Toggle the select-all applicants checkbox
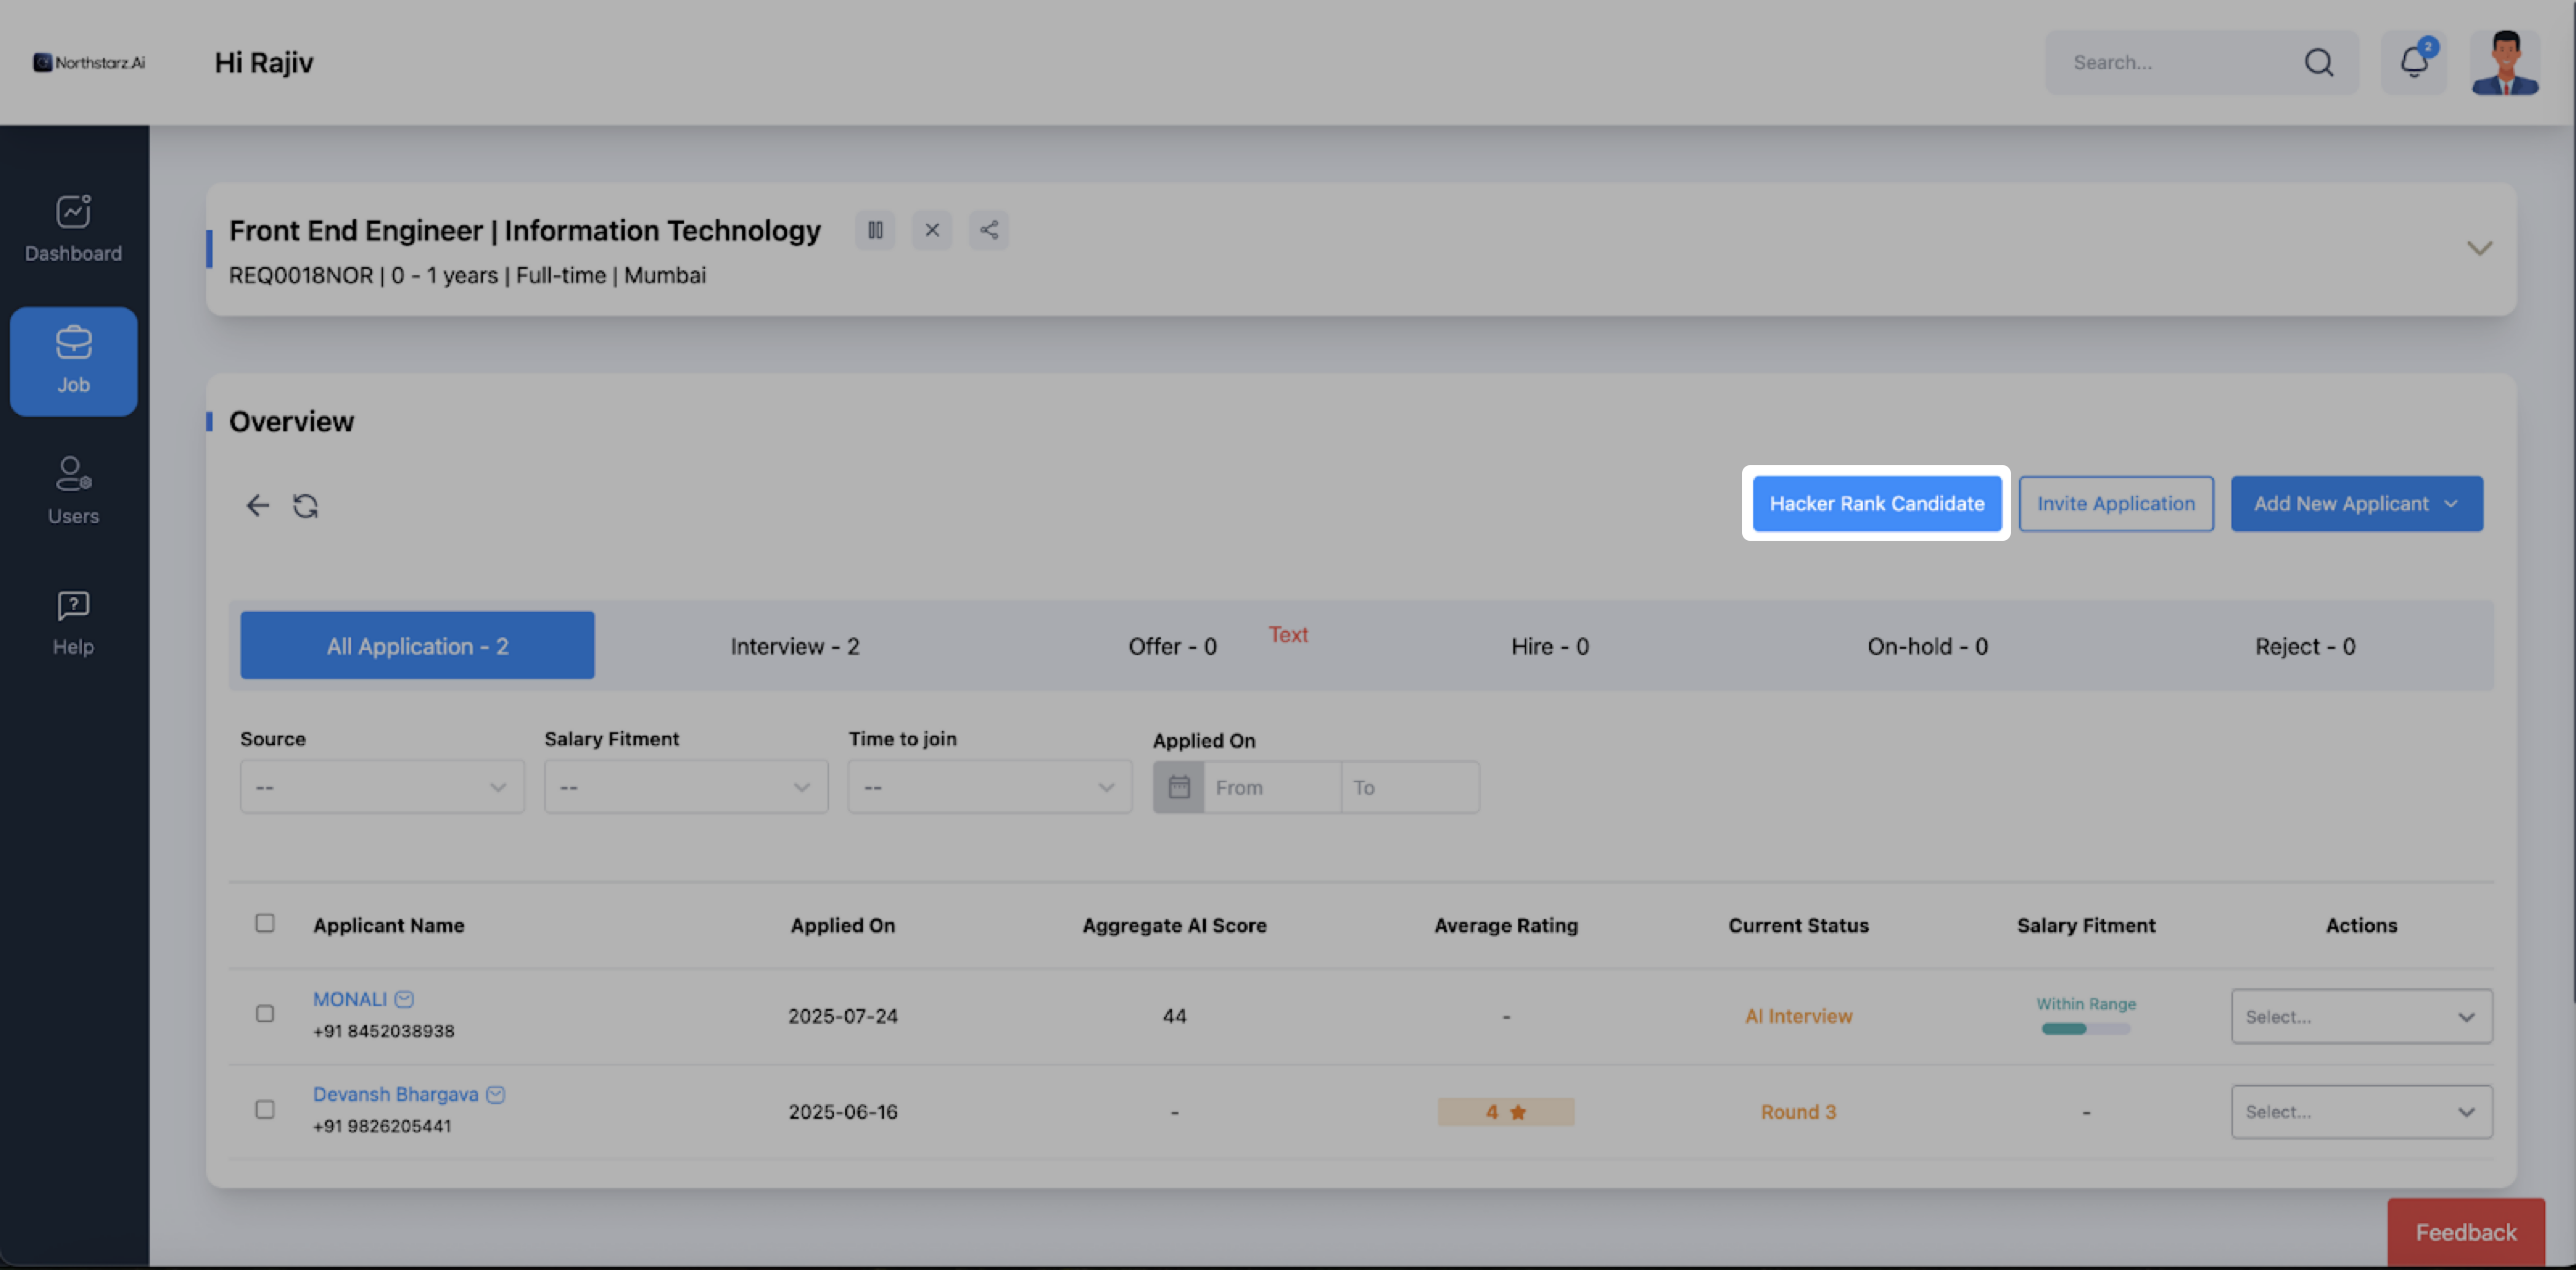The image size is (2576, 1270). pos(265,923)
